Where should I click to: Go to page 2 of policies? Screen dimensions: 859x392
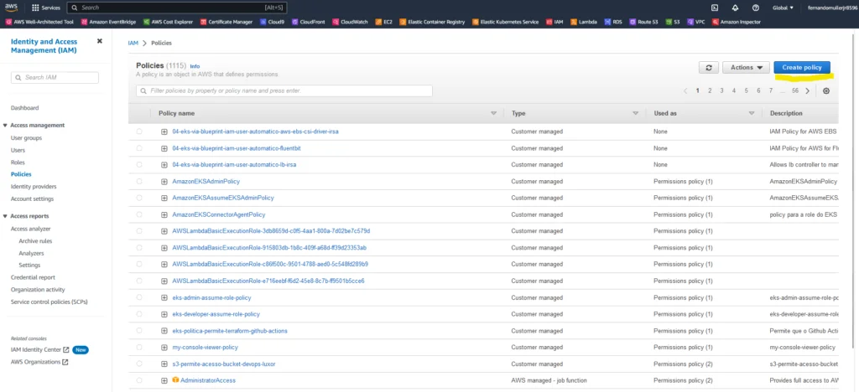[x=710, y=90]
